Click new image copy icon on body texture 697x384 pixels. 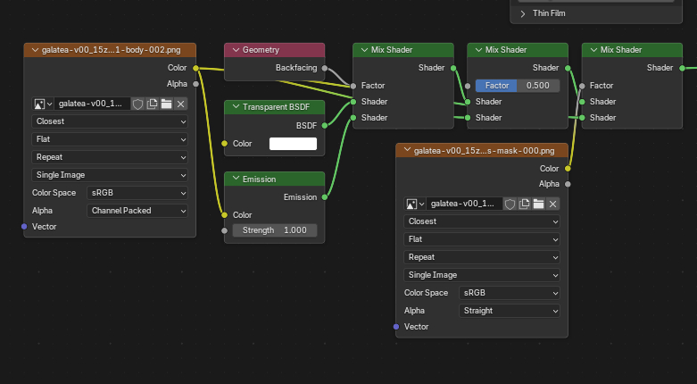click(153, 104)
